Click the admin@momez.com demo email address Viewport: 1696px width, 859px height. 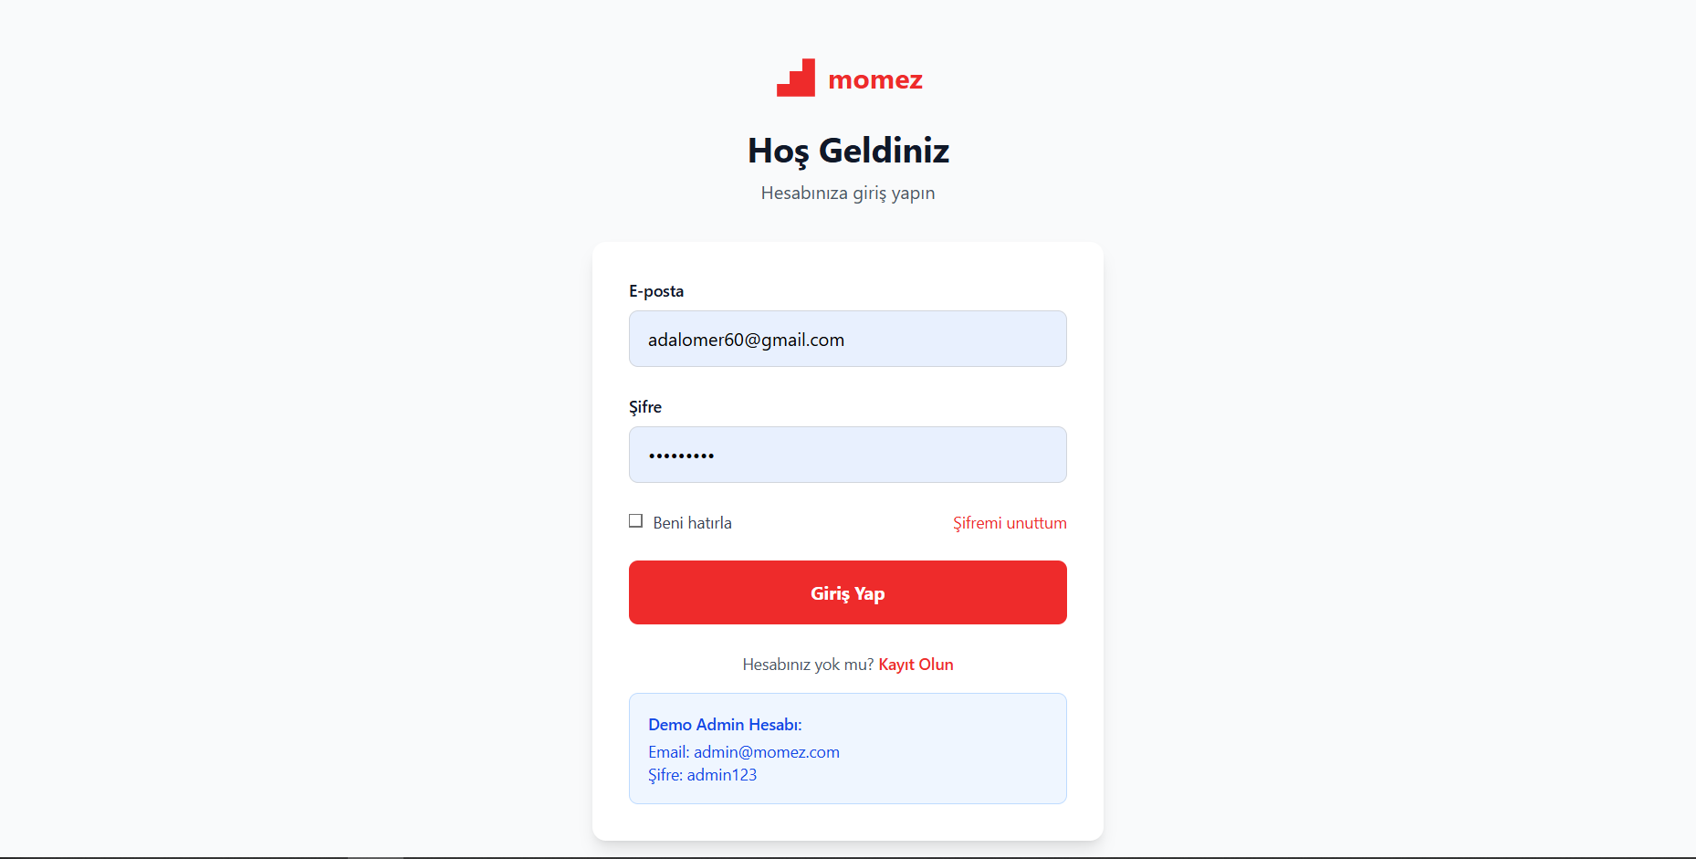pos(767,752)
